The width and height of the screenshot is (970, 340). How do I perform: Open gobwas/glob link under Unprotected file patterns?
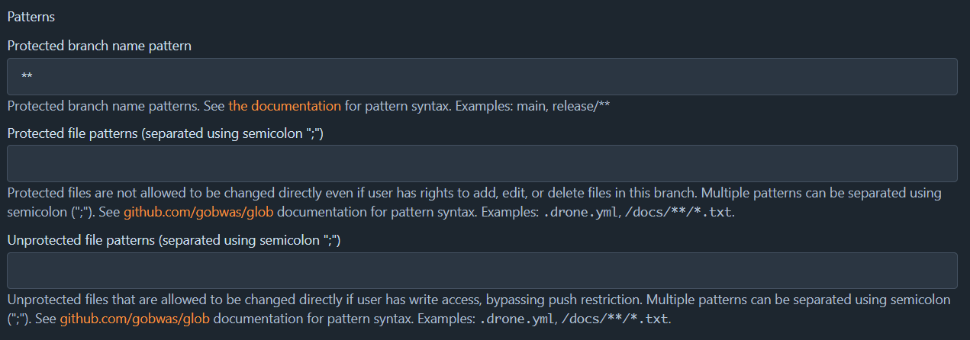pos(134,318)
